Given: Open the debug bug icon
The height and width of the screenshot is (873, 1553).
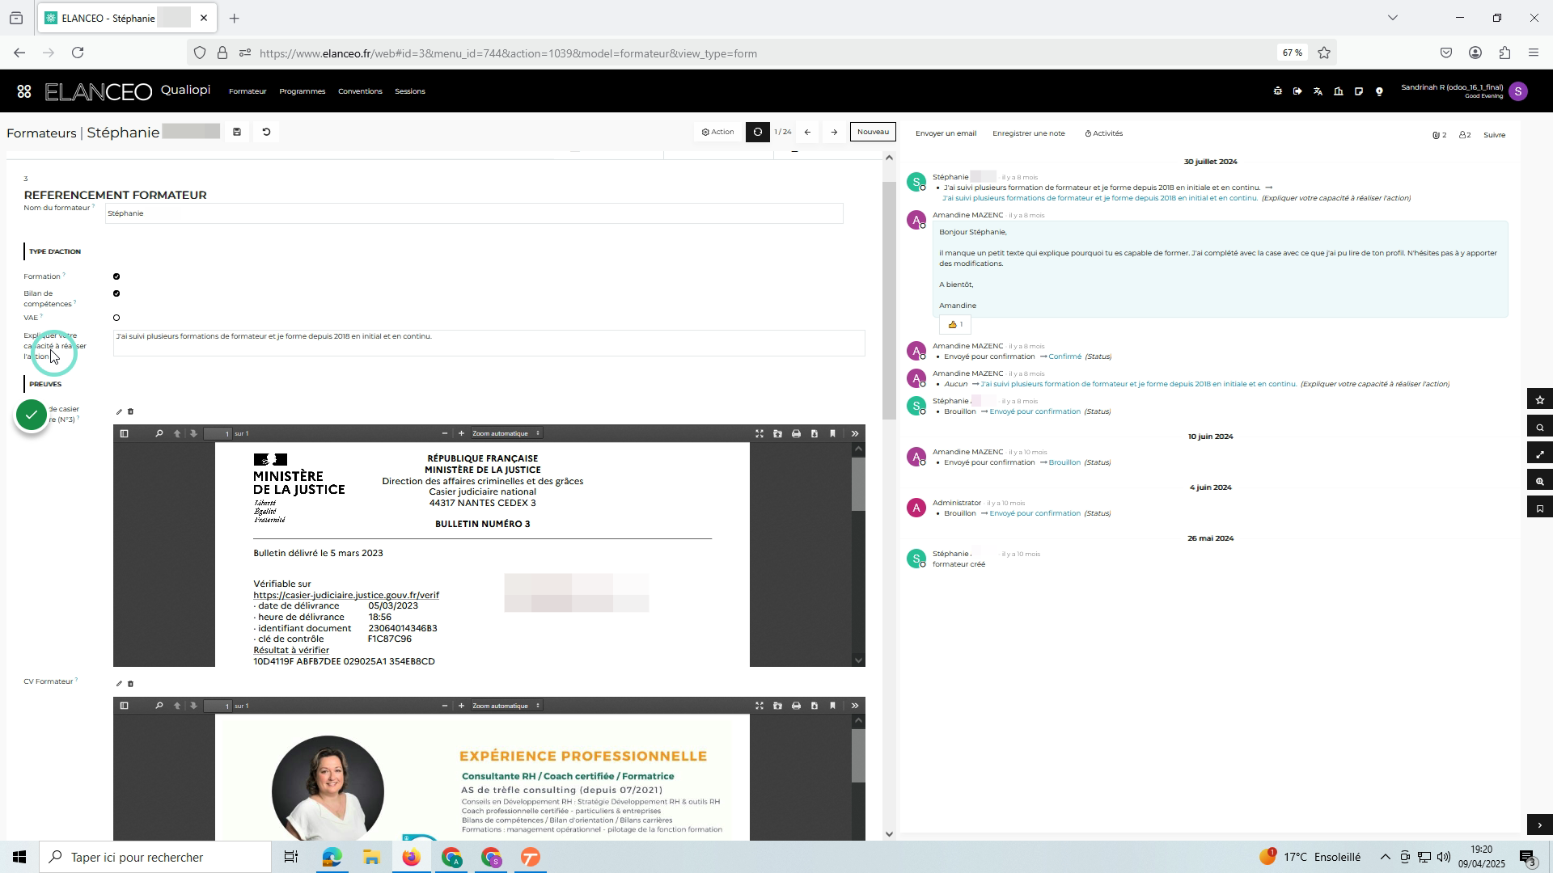Looking at the screenshot, I should point(1278,91).
